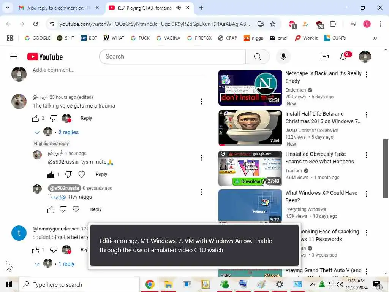This screenshot has width=389, height=292.
Task: Open the apps grid in bookmarks bar
Action: click(x=10, y=38)
